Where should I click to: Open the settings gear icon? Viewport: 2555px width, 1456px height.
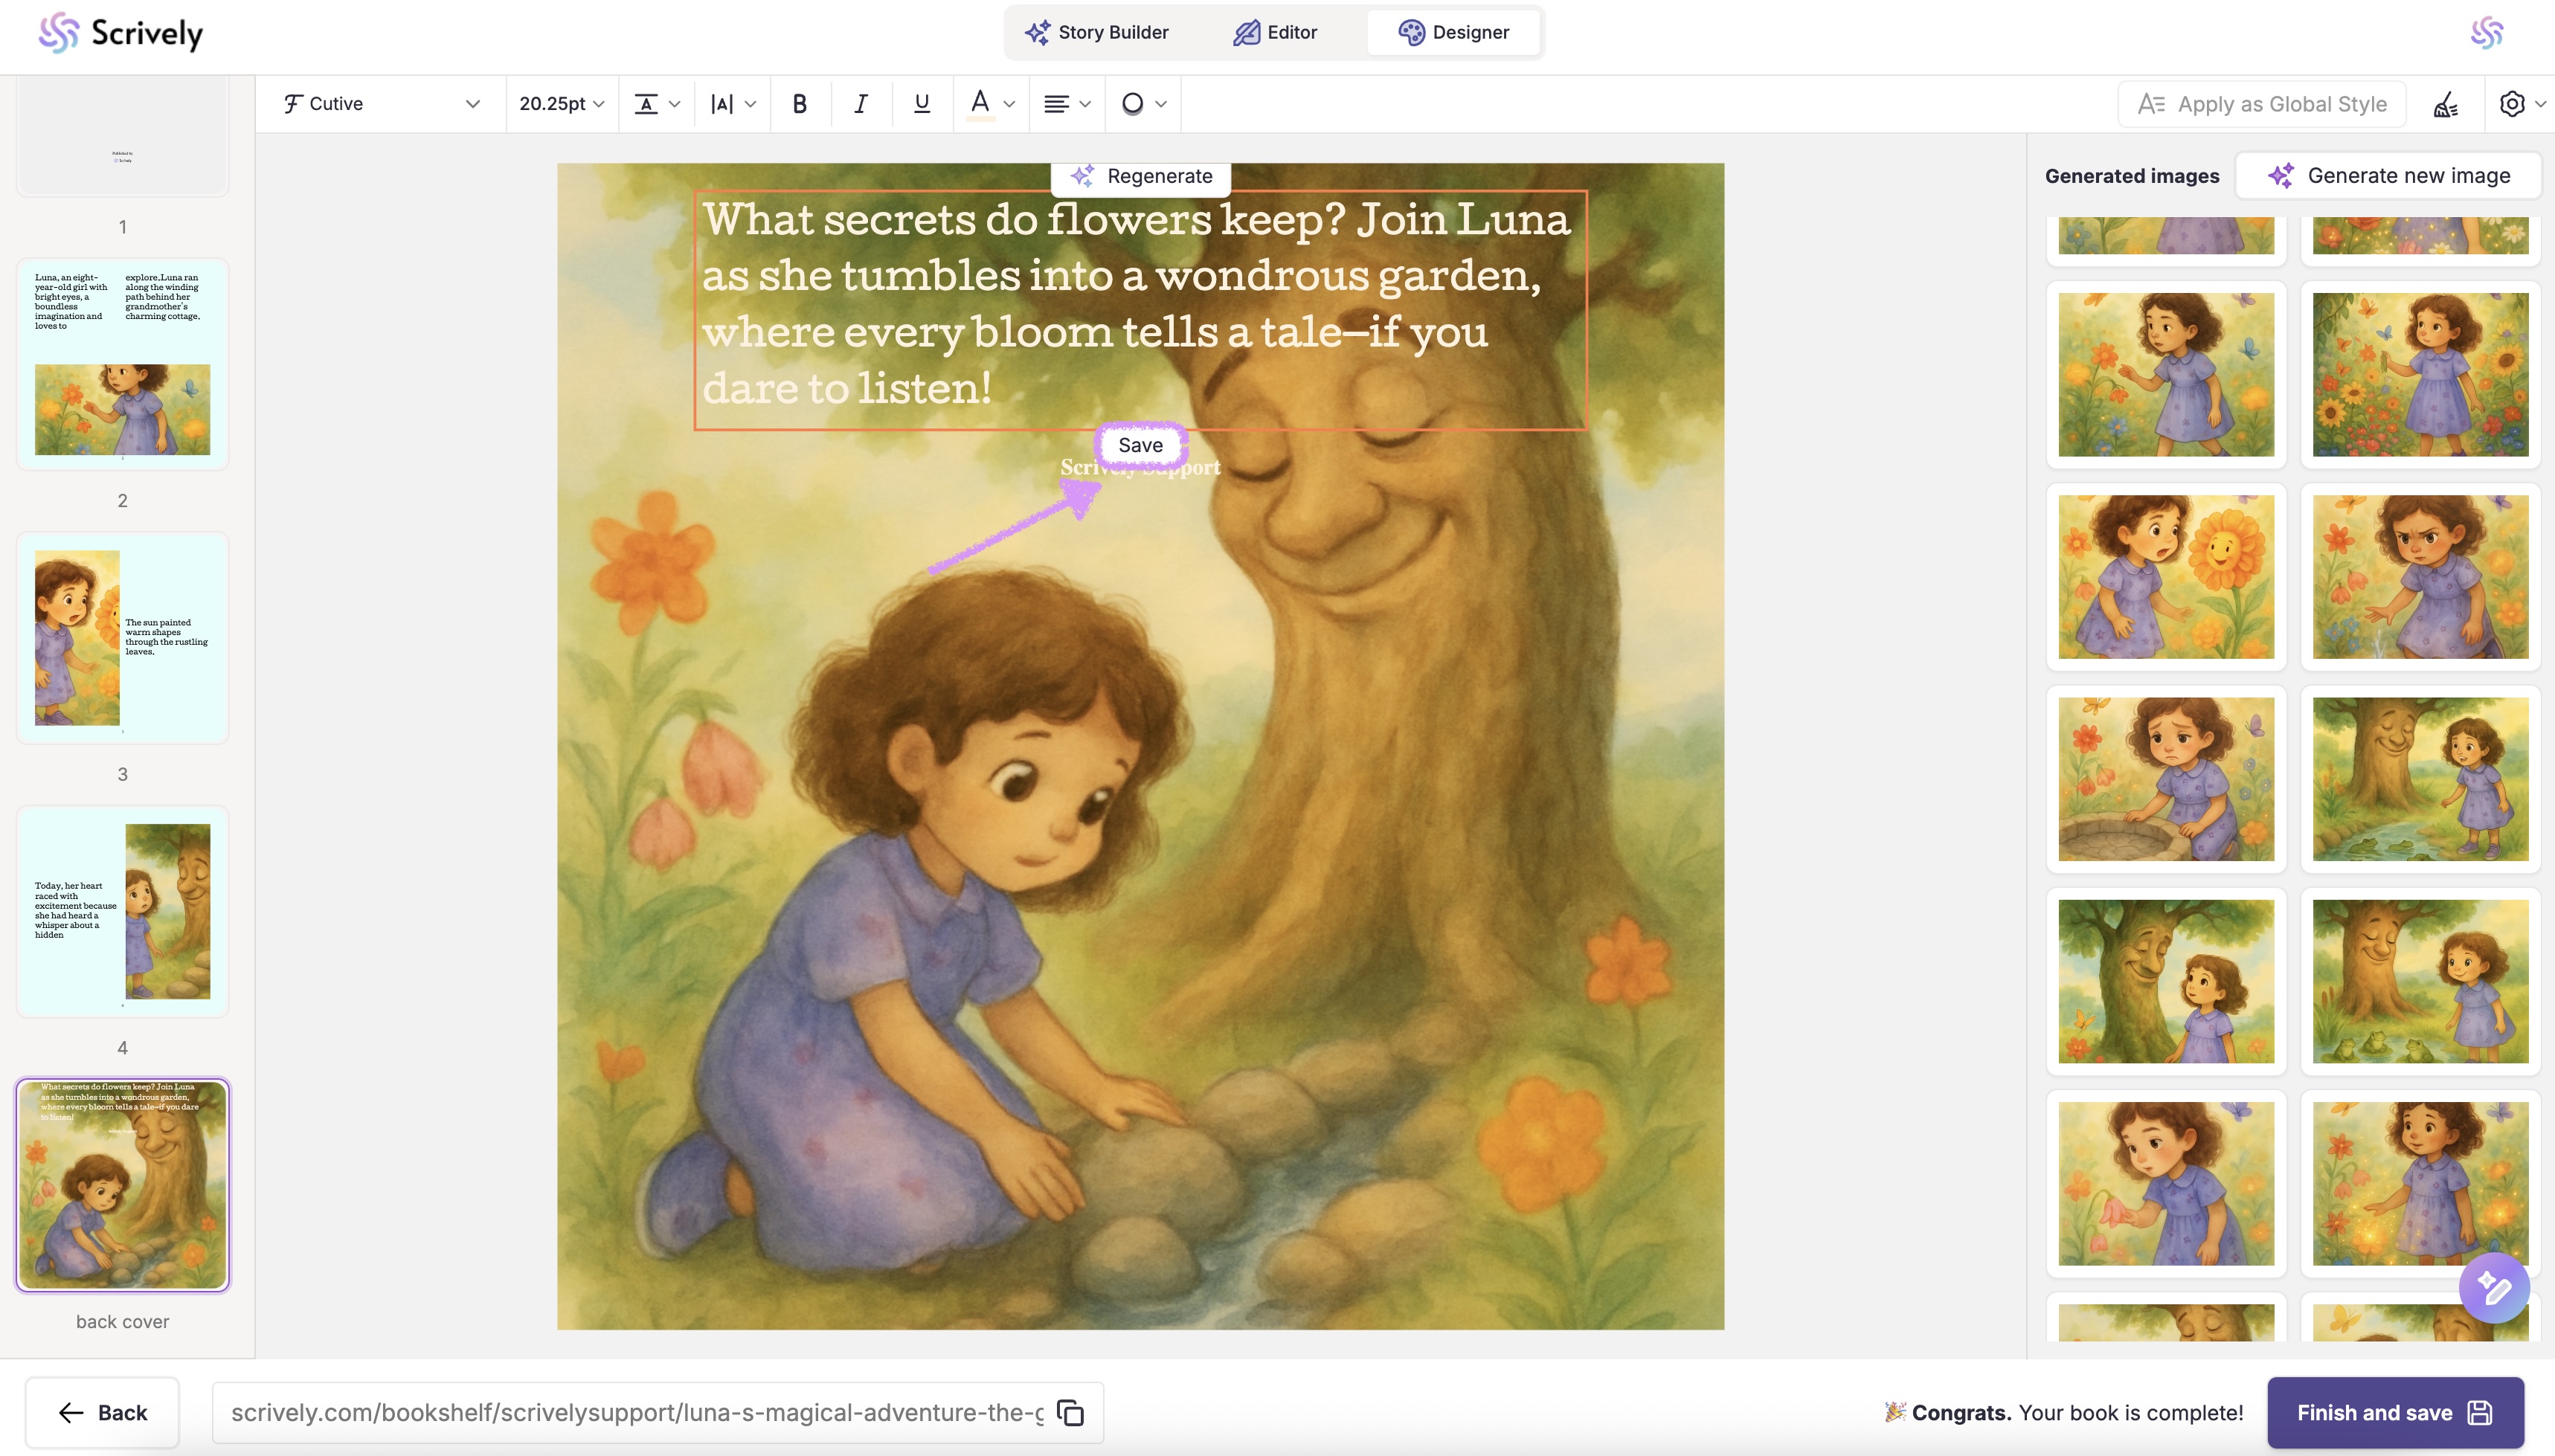tap(2512, 104)
